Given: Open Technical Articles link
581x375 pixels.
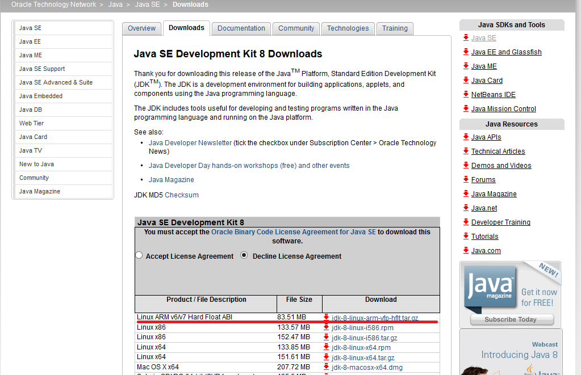Looking at the screenshot, I should click(x=498, y=151).
